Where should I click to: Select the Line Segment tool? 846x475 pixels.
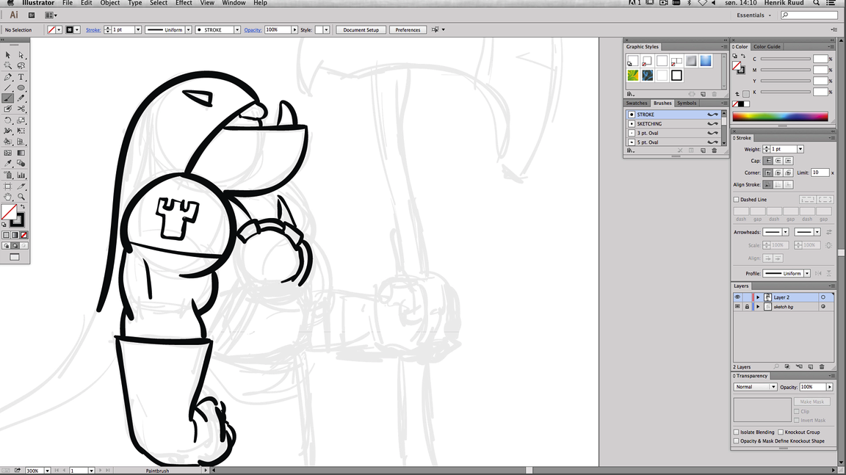(x=7, y=88)
